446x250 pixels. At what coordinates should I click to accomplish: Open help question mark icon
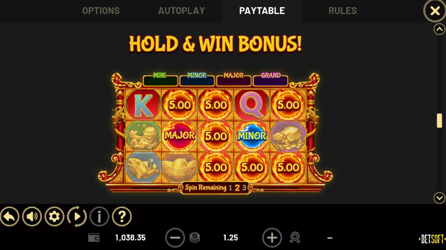pyautogui.click(x=122, y=216)
